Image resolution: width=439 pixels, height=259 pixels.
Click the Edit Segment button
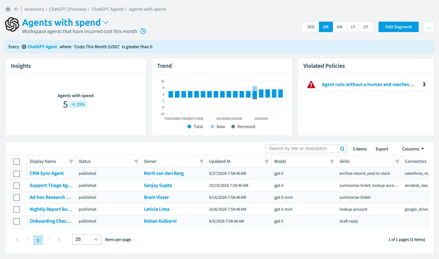coord(398,27)
